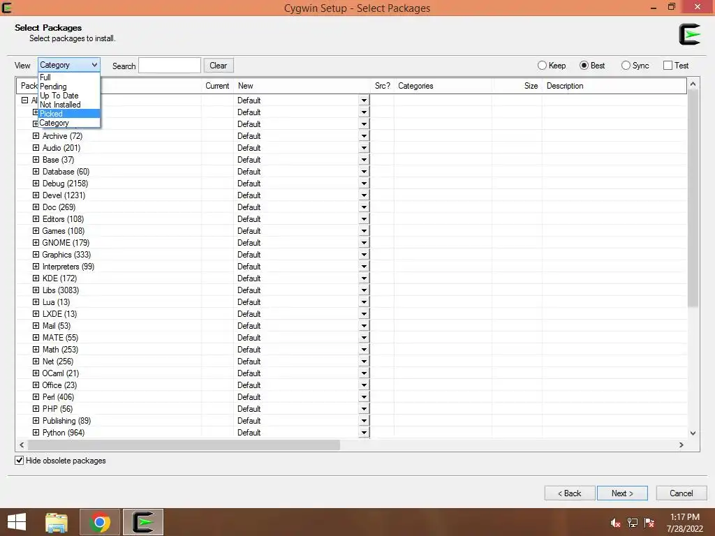
Task: Open Google Chrome from the taskbar
Action: coord(100,522)
